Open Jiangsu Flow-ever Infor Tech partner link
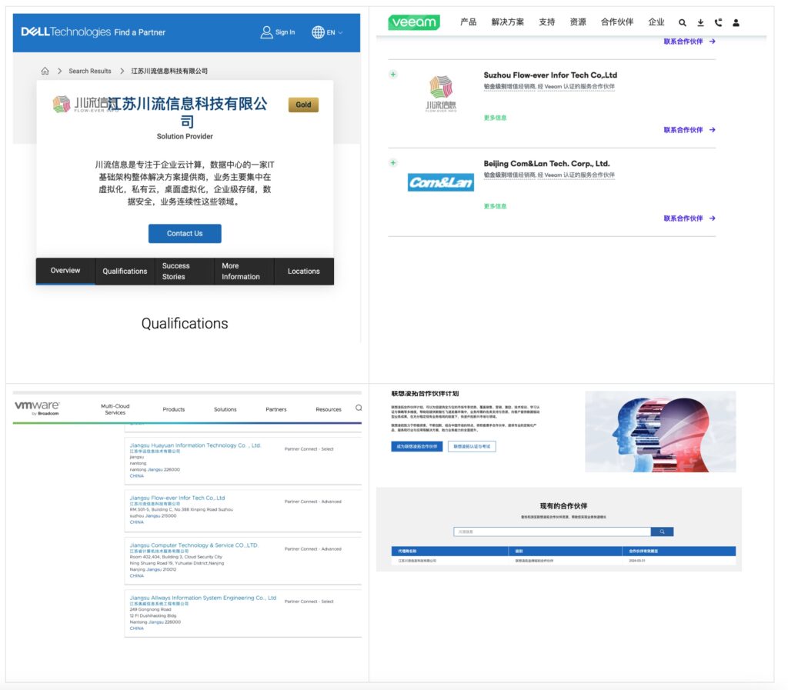The image size is (788, 690). [x=178, y=498]
